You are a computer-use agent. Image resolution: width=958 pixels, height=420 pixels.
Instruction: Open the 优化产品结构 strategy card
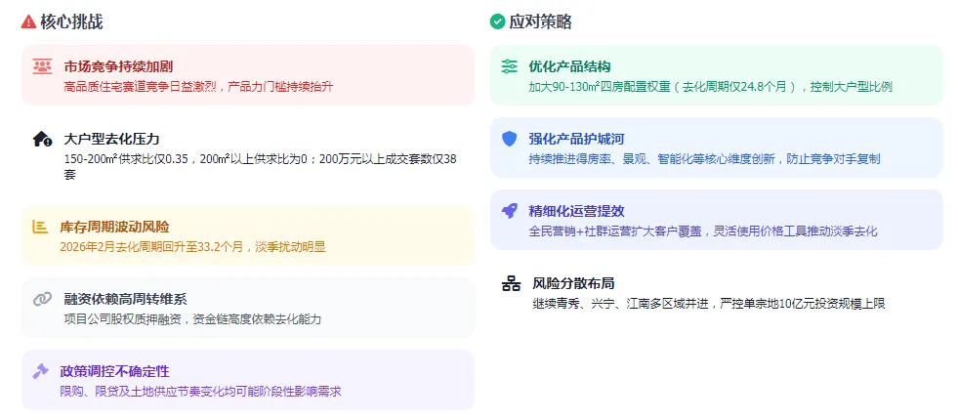[x=716, y=75]
